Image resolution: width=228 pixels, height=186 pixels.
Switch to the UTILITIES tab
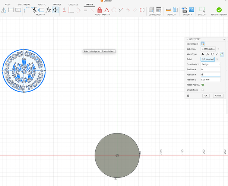point(73,4)
